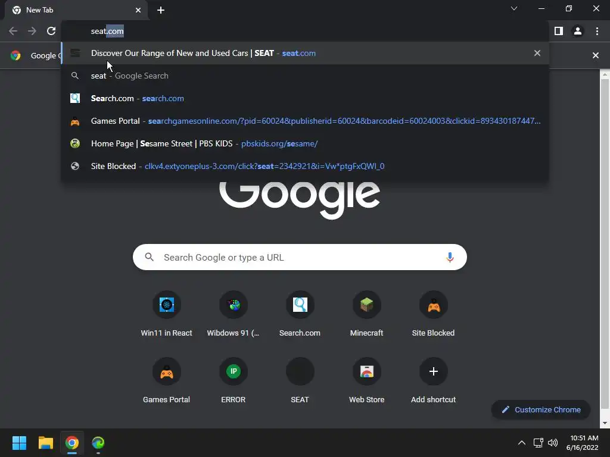Open File Explorer from the taskbar
This screenshot has height=457, width=610.
pyautogui.click(x=45, y=443)
